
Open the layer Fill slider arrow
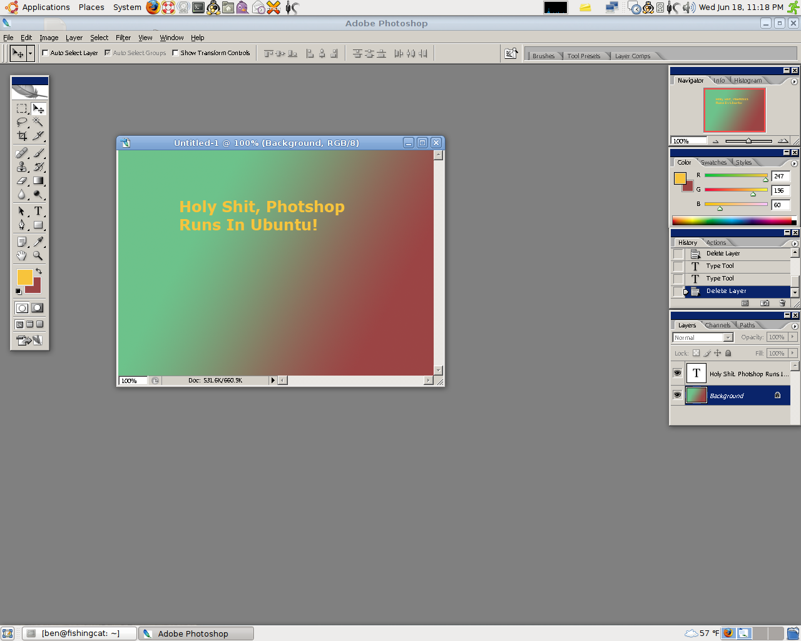point(793,353)
